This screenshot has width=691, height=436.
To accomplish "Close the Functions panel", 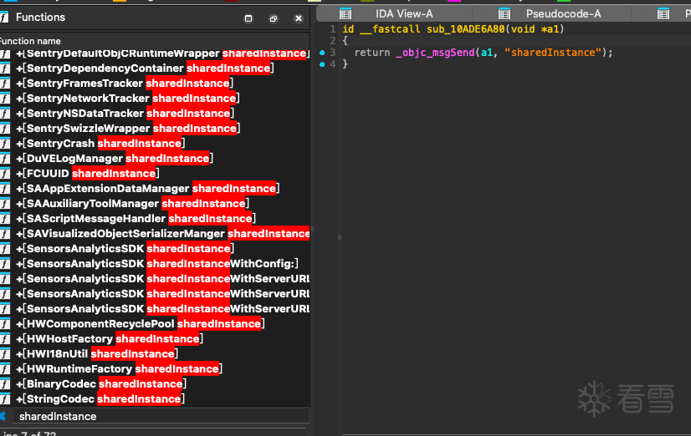I will point(299,18).
